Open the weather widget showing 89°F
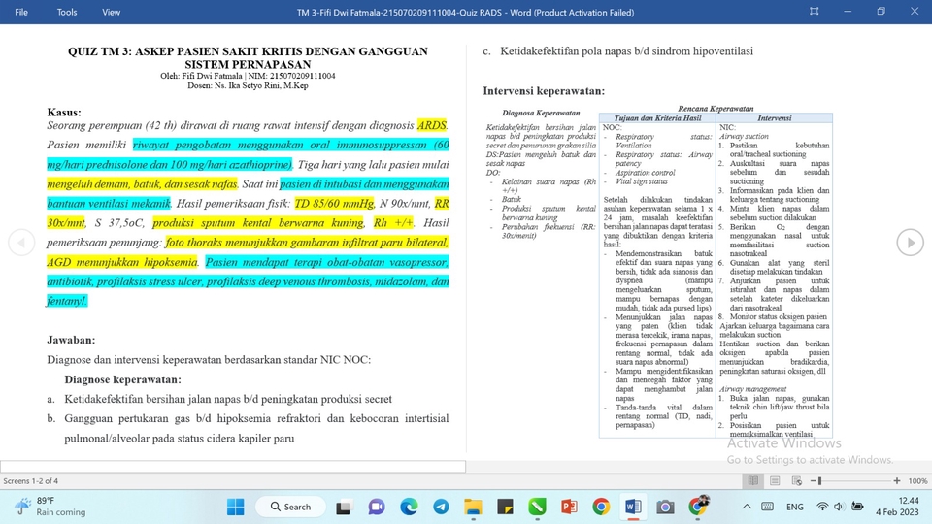This screenshot has width=932, height=524. tap(50, 507)
